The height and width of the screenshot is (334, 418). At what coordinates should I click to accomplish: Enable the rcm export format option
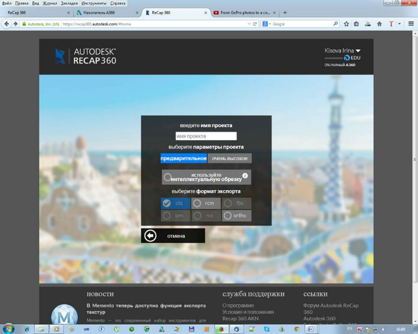[x=197, y=203]
